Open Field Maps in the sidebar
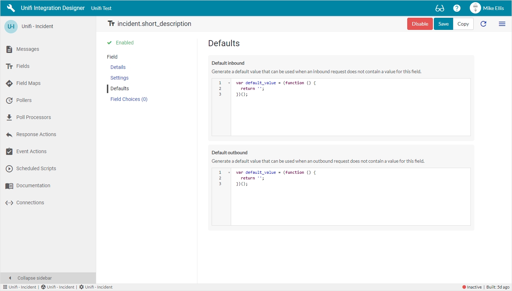This screenshot has height=291, width=512. [28, 83]
